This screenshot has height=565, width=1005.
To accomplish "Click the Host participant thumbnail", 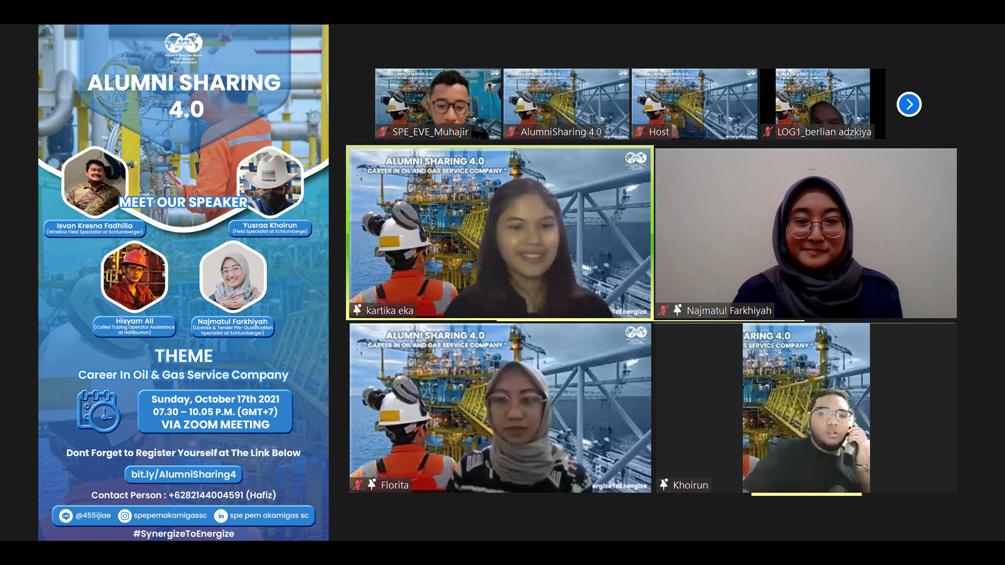I will [x=694, y=99].
